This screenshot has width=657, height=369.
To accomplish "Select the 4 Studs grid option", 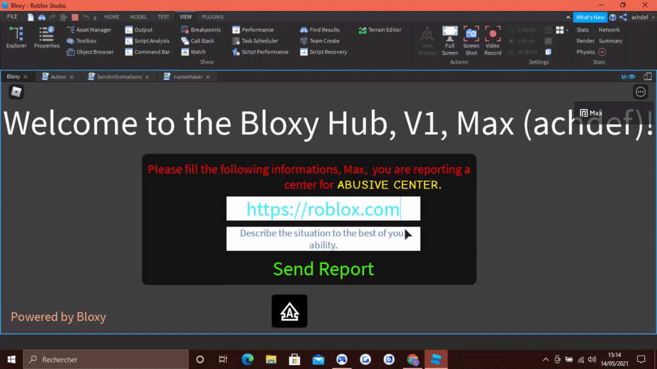I will click(x=522, y=41).
